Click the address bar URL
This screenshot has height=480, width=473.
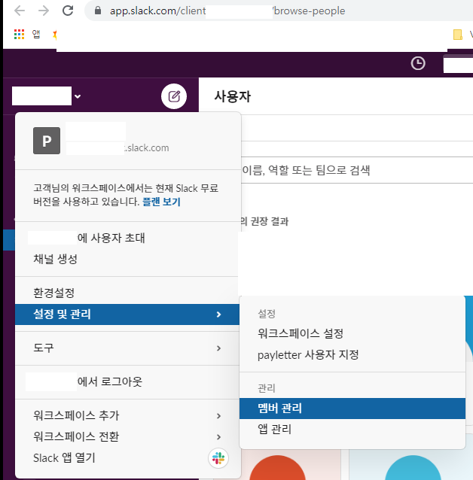pyautogui.click(x=227, y=11)
